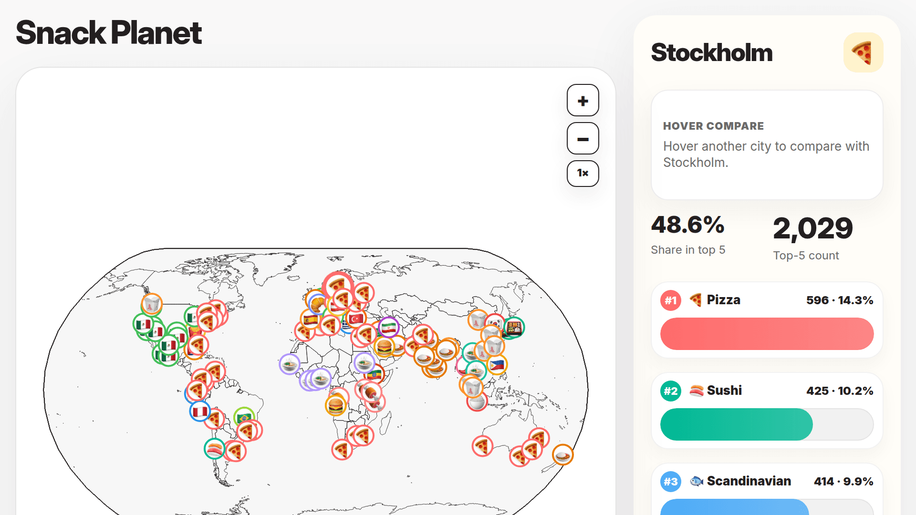Select the bento box marker near Japan

click(x=514, y=328)
